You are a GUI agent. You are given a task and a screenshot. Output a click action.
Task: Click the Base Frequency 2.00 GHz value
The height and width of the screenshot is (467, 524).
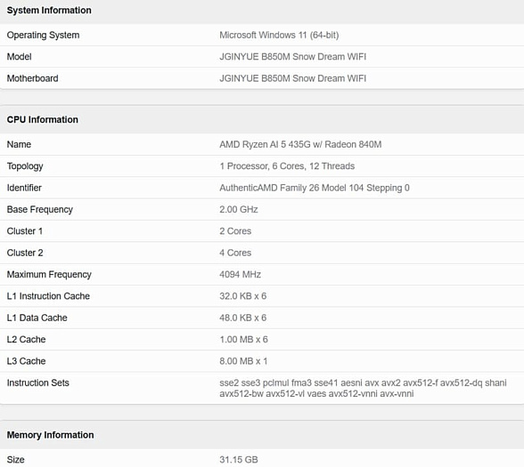point(239,210)
